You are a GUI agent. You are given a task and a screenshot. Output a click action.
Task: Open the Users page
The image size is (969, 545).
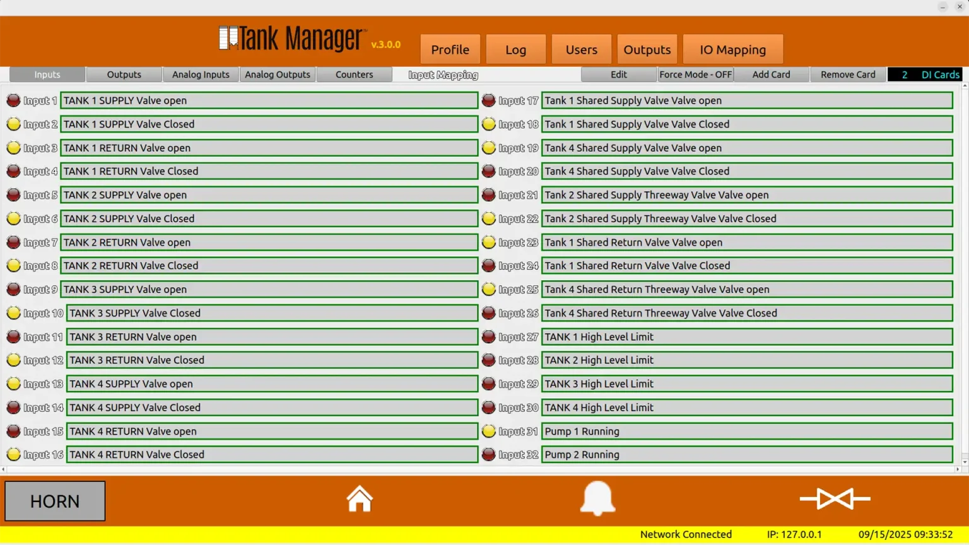coord(582,49)
